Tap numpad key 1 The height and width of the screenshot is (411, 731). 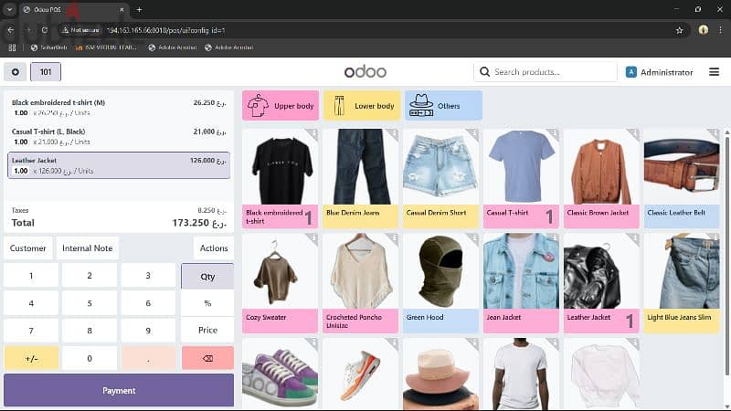click(31, 276)
